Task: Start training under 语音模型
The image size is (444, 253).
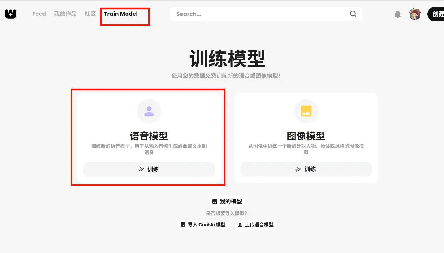Action: coord(149,169)
